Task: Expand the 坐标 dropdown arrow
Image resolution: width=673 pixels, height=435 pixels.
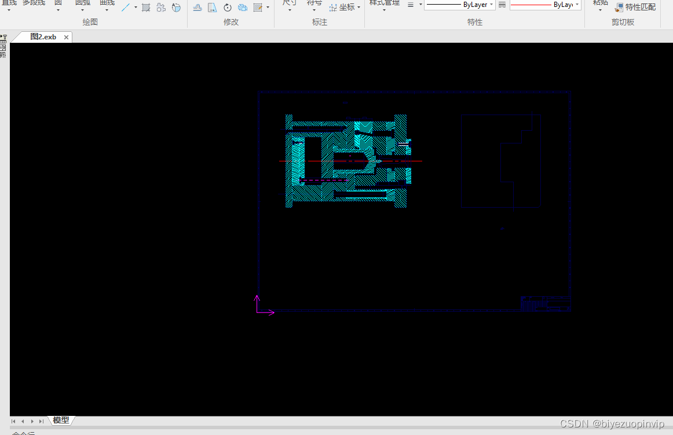Action: pos(359,8)
